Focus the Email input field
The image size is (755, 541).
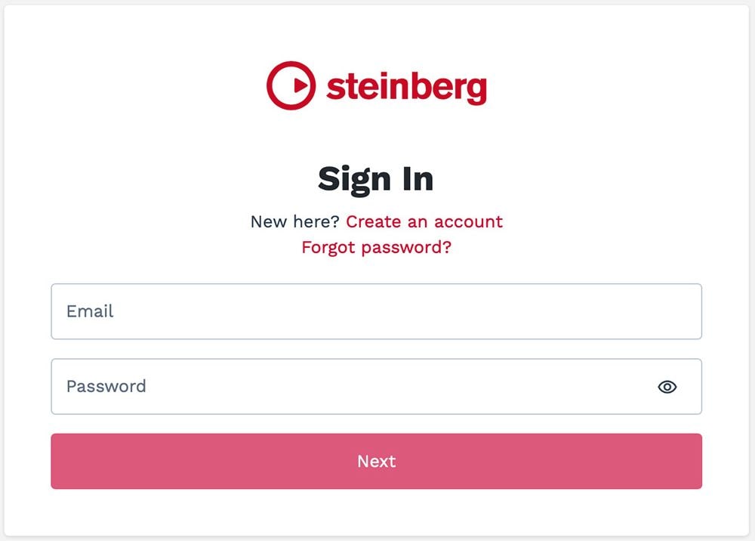[x=376, y=311]
